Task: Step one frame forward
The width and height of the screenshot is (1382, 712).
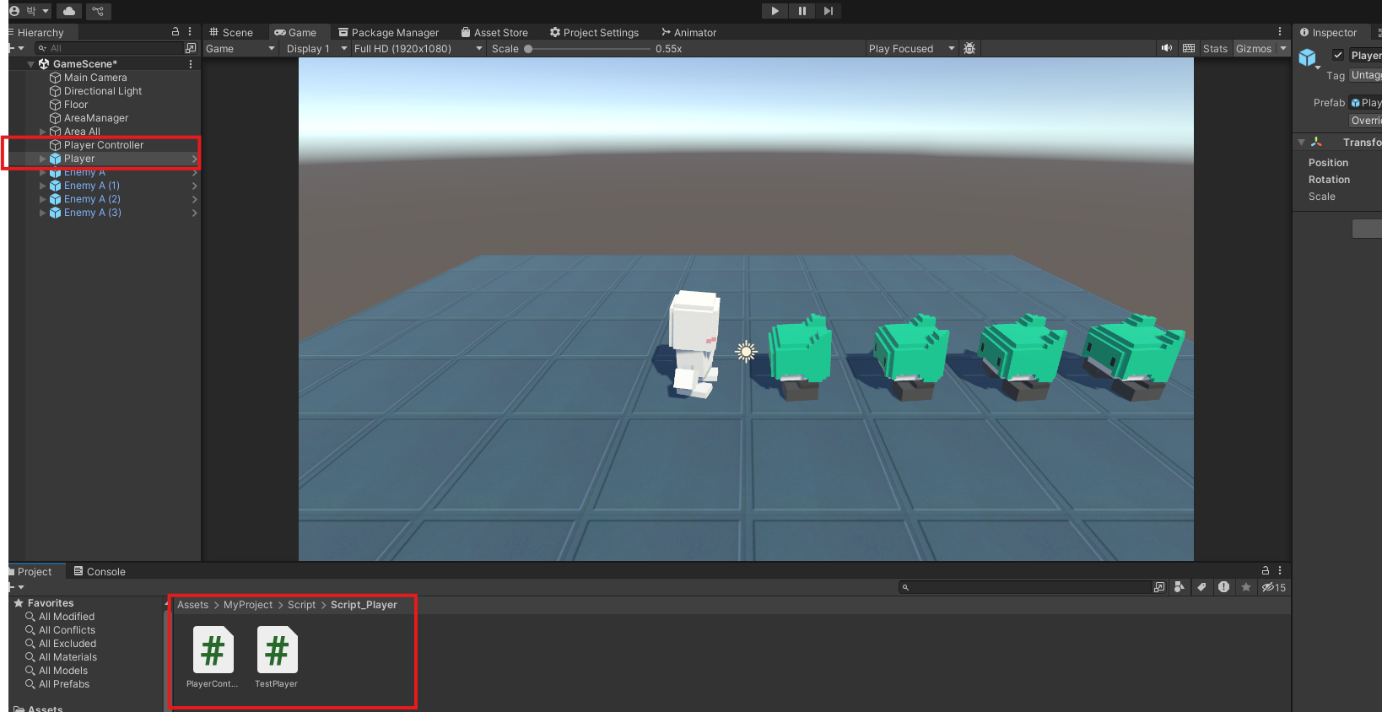Action: pos(829,11)
